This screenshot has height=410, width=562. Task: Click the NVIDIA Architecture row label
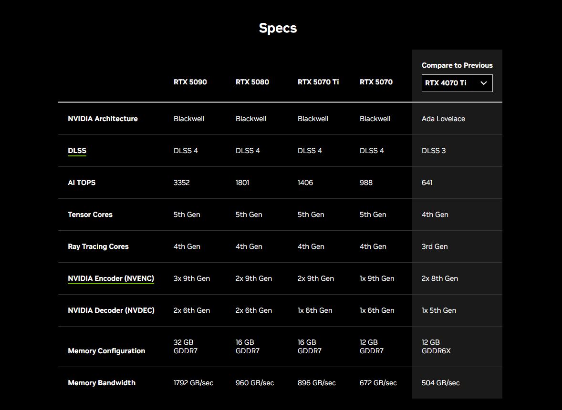click(x=103, y=119)
